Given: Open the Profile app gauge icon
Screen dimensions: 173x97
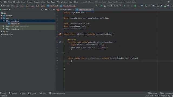Looking at the screenshot, I should pyautogui.click(x=142, y=6).
